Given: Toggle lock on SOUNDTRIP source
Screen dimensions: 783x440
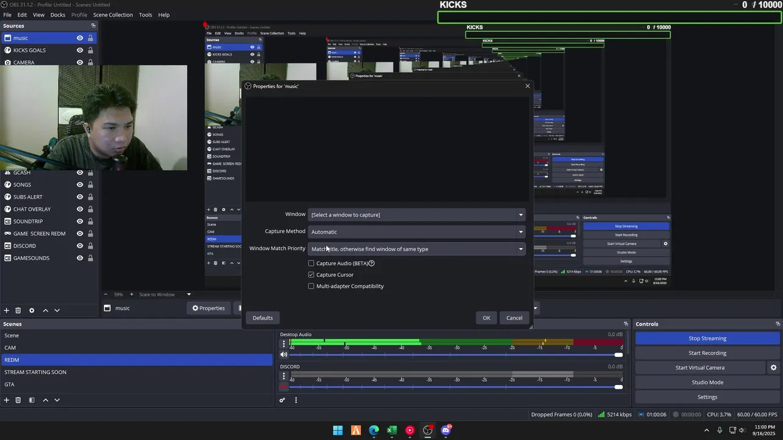Looking at the screenshot, I should (x=91, y=221).
